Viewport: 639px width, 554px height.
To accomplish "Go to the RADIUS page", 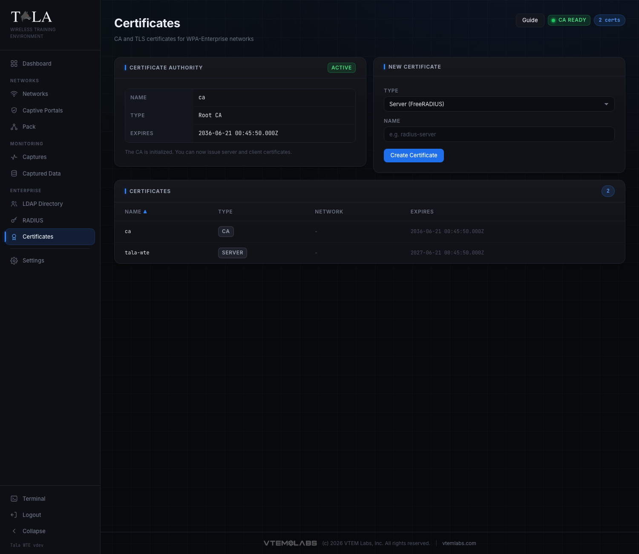I will click(x=50, y=220).
